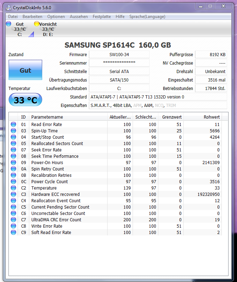237x282 pixels.
Task: Open the Festplatte menu
Action: [x=102, y=17]
